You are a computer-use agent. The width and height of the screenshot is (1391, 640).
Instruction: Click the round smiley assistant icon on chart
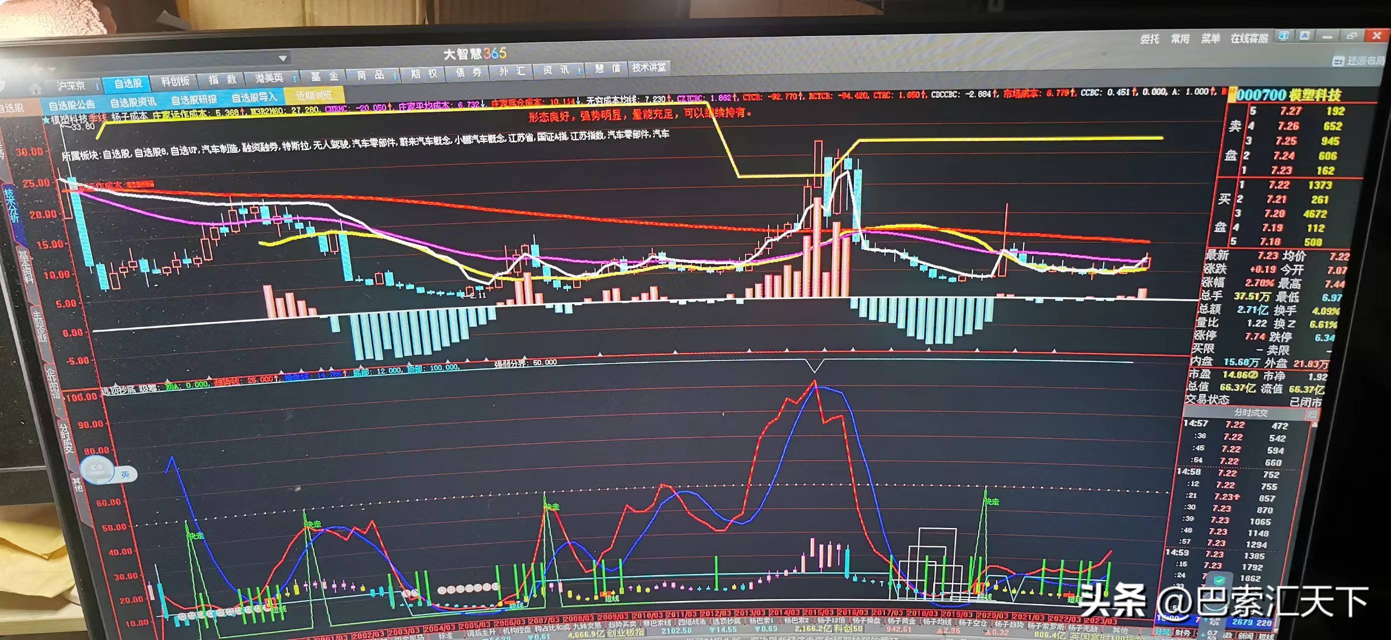[x=97, y=469]
